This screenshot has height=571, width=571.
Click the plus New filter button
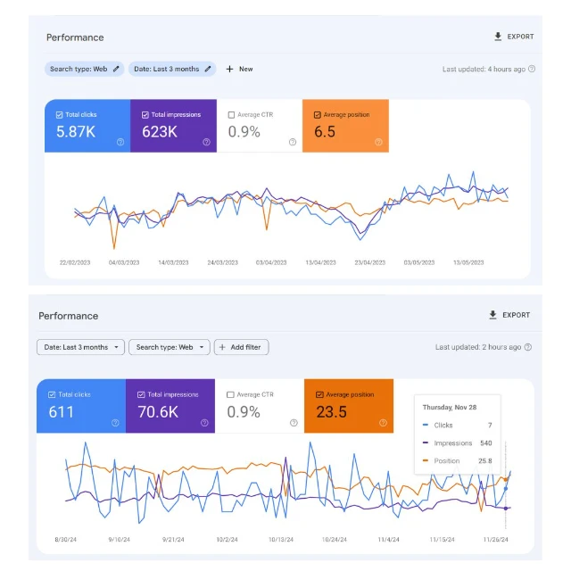tap(239, 69)
